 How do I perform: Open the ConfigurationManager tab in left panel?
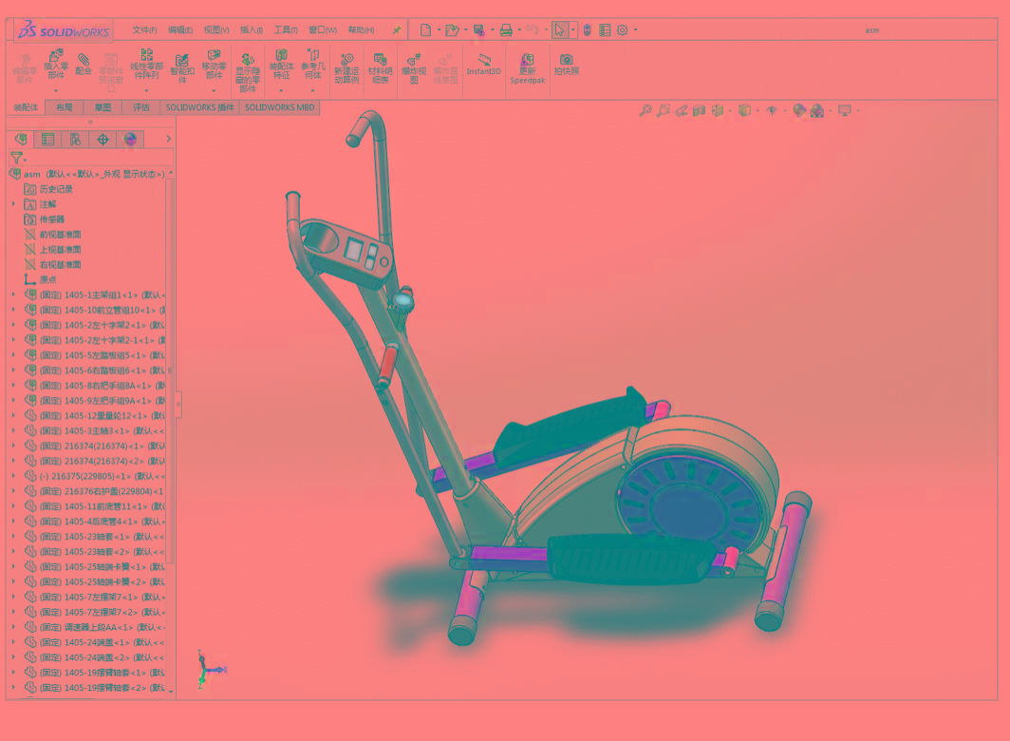click(x=75, y=139)
